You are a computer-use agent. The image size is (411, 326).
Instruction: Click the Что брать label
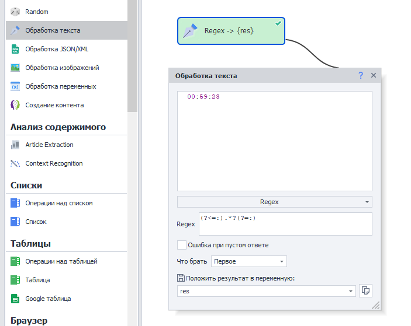tap(192, 261)
